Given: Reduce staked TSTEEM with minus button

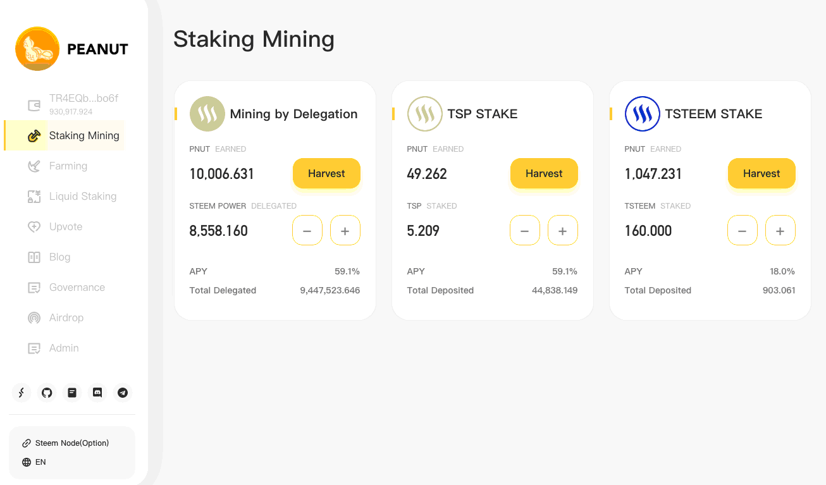Looking at the screenshot, I should tap(743, 231).
